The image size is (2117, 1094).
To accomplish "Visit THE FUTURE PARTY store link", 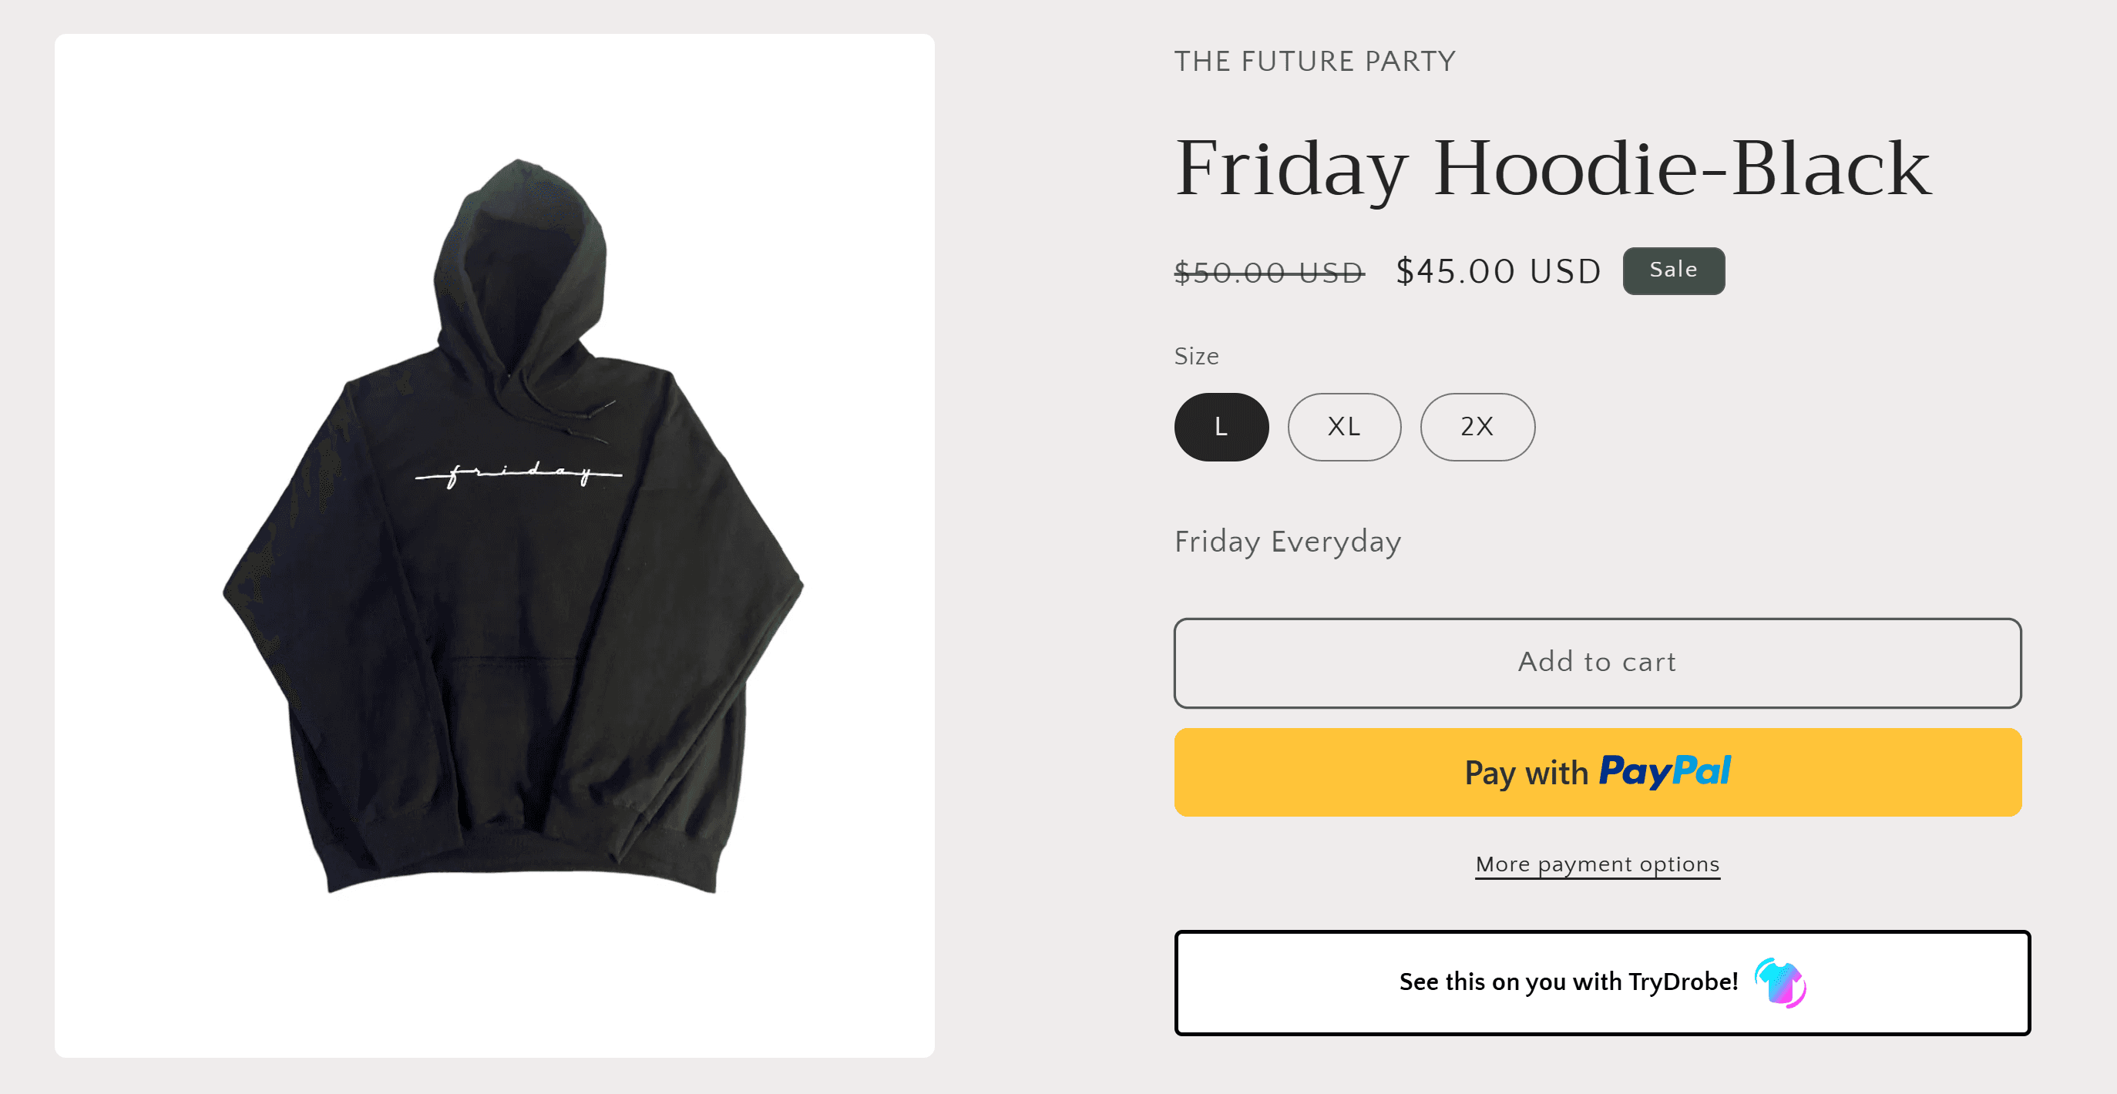I will coord(1314,60).
